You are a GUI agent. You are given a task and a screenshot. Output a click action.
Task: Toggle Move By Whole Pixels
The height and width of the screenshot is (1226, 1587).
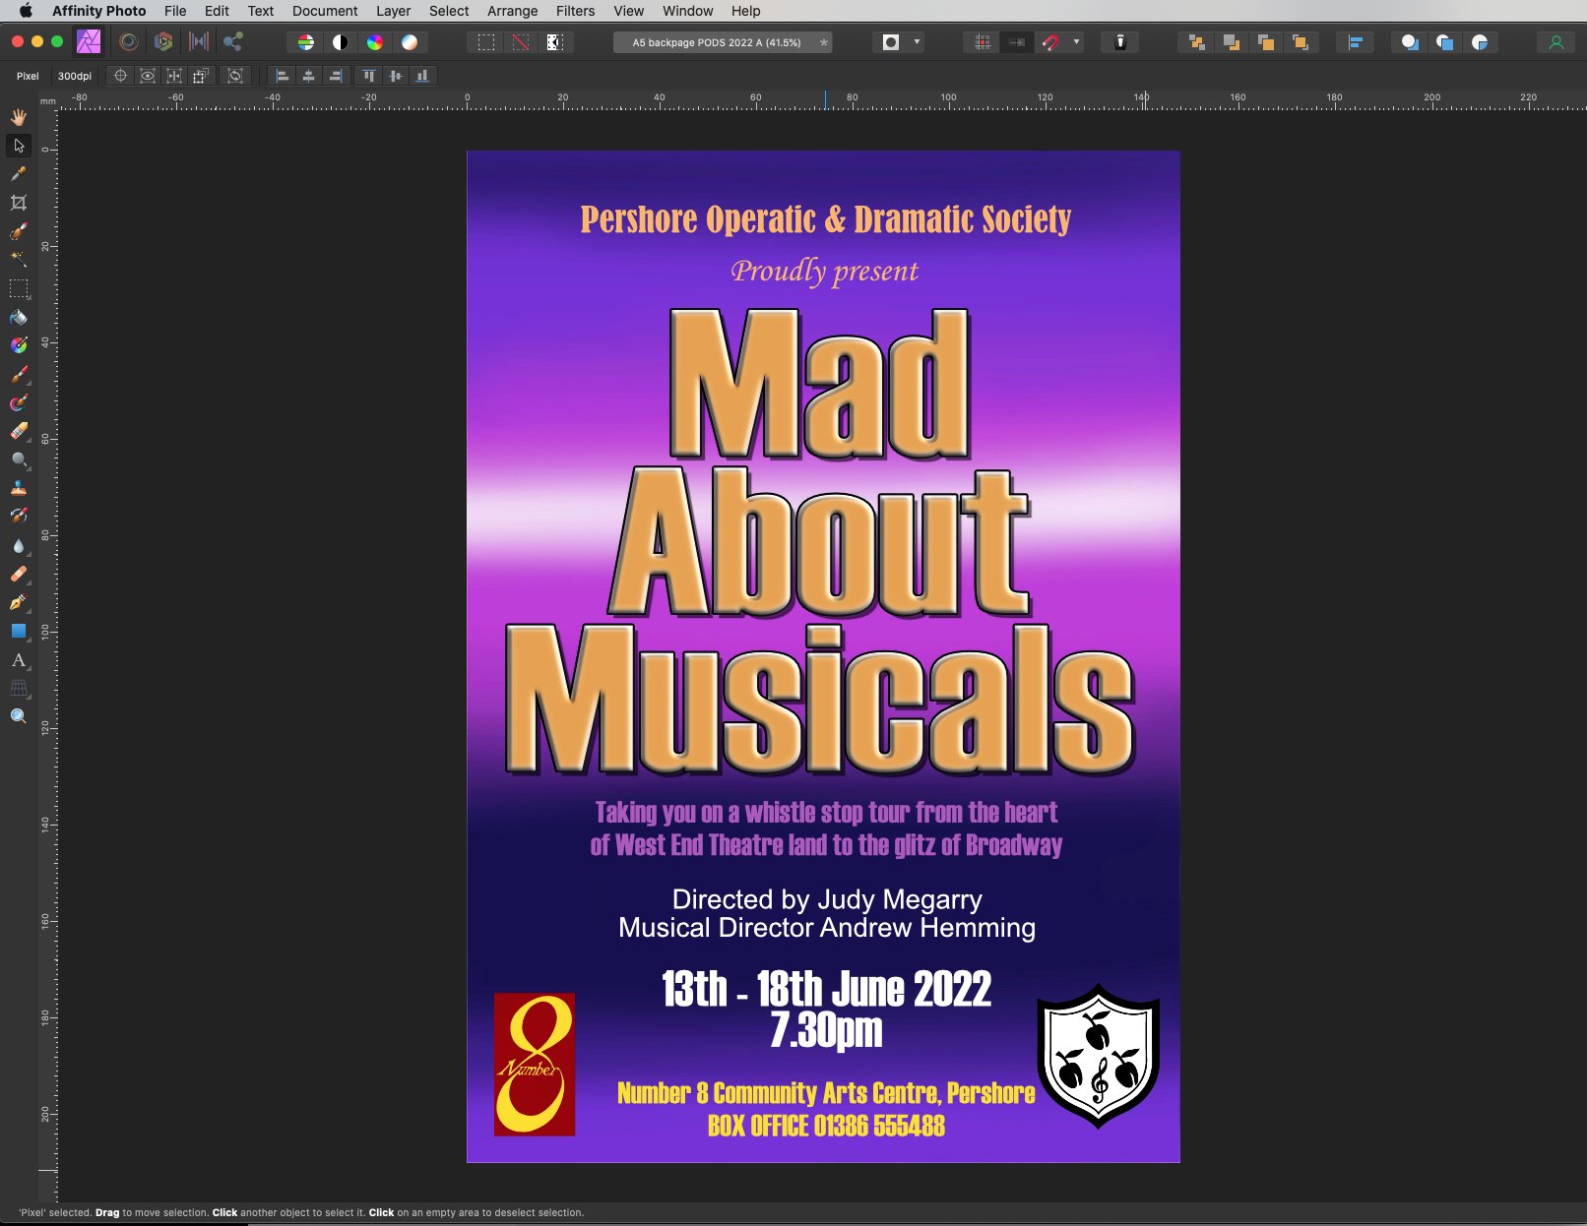1017,42
